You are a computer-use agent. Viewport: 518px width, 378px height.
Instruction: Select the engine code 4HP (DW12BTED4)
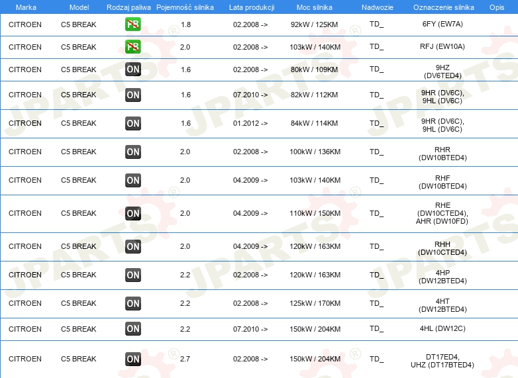coord(442,277)
